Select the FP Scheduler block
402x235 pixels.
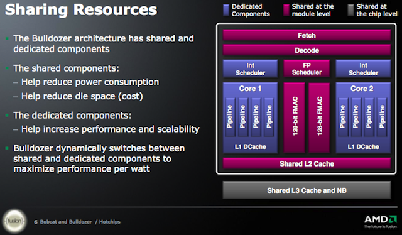tap(307, 68)
